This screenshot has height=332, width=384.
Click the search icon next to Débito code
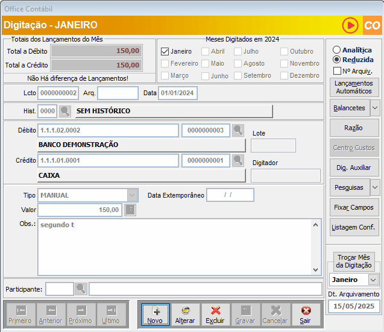point(238,130)
